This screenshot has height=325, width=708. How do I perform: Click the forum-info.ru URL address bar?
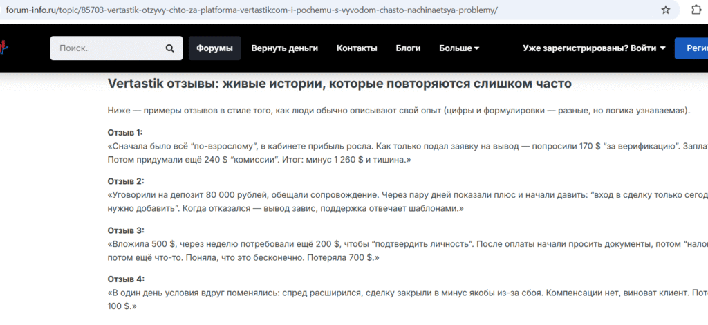point(277,11)
